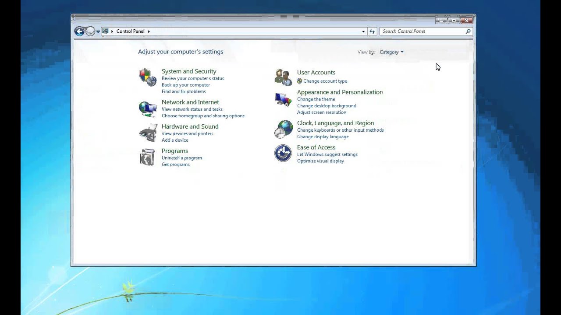Expand the address bar history dropdown
The image size is (561, 315).
363,31
